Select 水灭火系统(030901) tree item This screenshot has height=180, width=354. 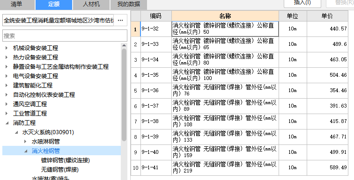[48, 132]
